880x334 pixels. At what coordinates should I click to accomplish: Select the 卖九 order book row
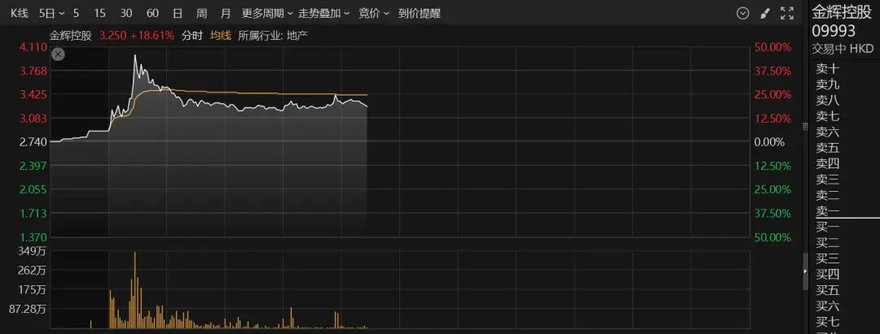(x=828, y=85)
